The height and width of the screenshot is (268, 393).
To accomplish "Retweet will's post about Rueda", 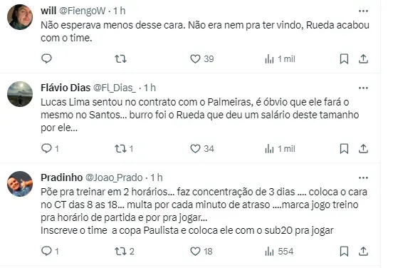I will click(x=120, y=59).
